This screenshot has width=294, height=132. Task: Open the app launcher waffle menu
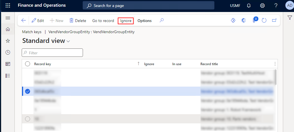pyautogui.click(x=8, y=6)
